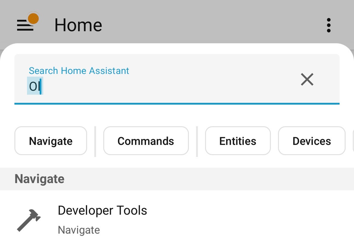Select the Developer Tools navigation result
The width and height of the screenshot is (354, 251).
(x=102, y=211)
